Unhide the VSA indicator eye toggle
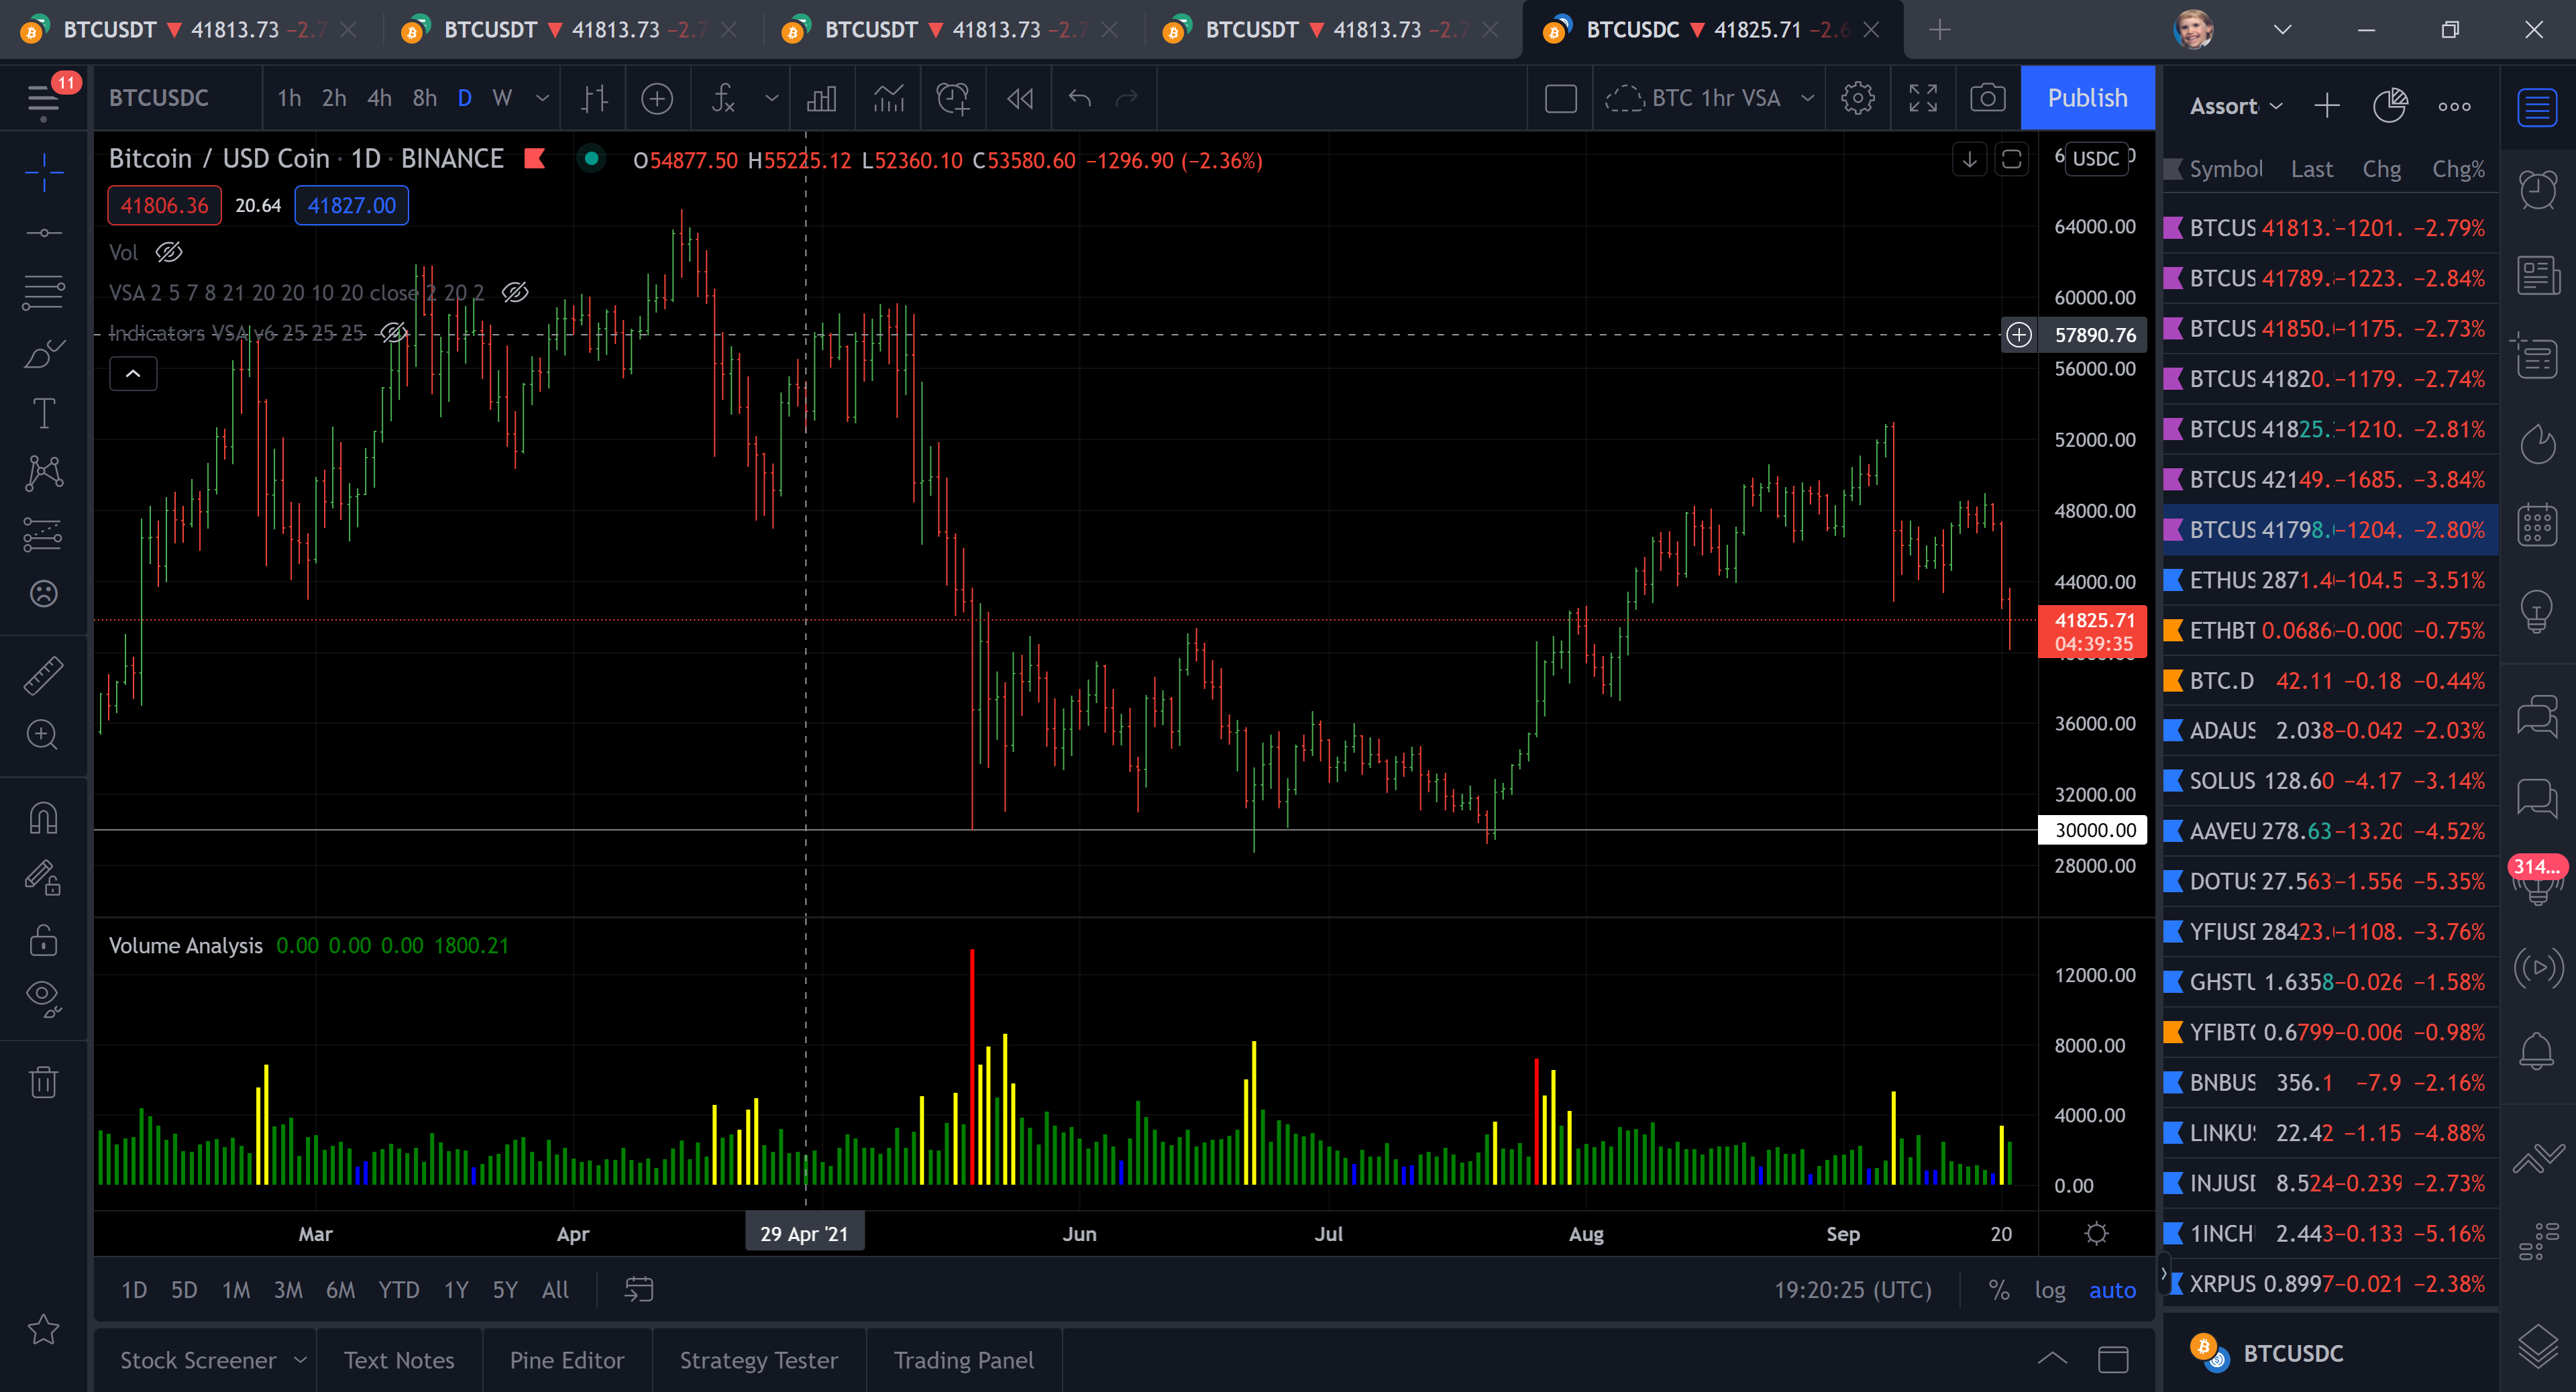This screenshot has width=2576, height=1392. pos(515,292)
